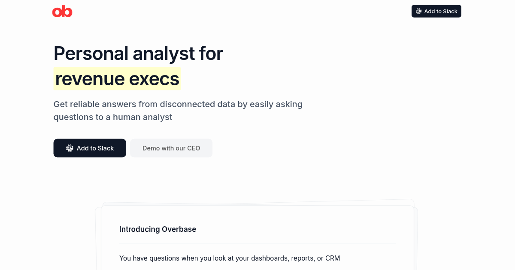Click the subheading about disconnected data
The width and height of the screenshot is (515, 270).
[178, 110]
